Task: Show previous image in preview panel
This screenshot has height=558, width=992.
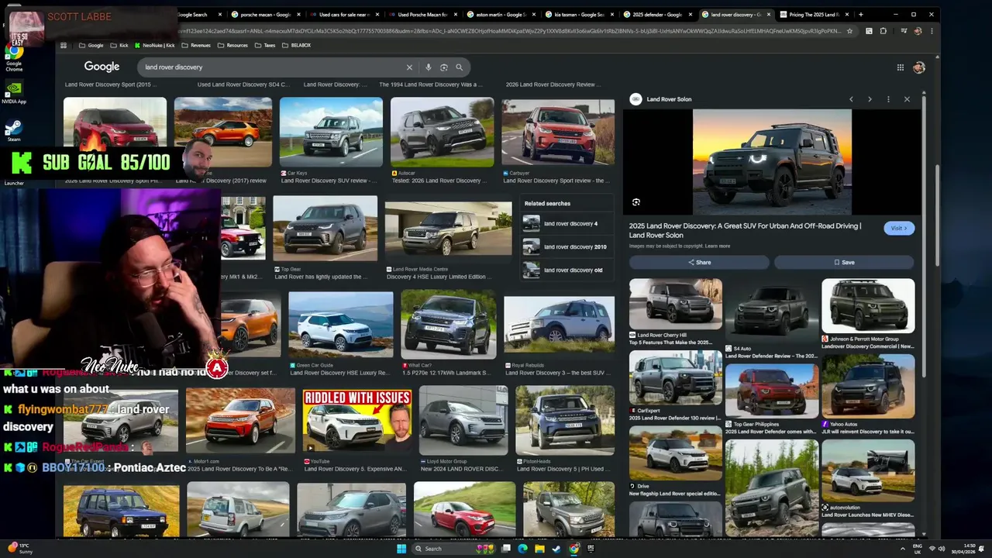Action: click(x=851, y=99)
